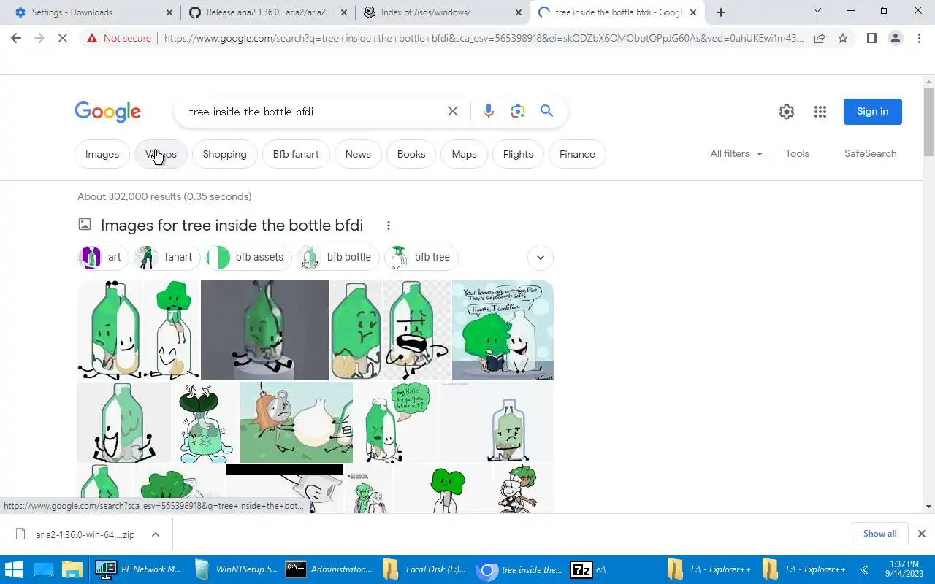The image size is (935, 584).
Task: Switch to Local Disk (E:) taskbar item
Action: (x=424, y=569)
